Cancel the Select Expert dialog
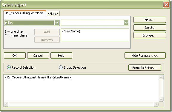This screenshot has width=172, height=112. click(x=38, y=56)
